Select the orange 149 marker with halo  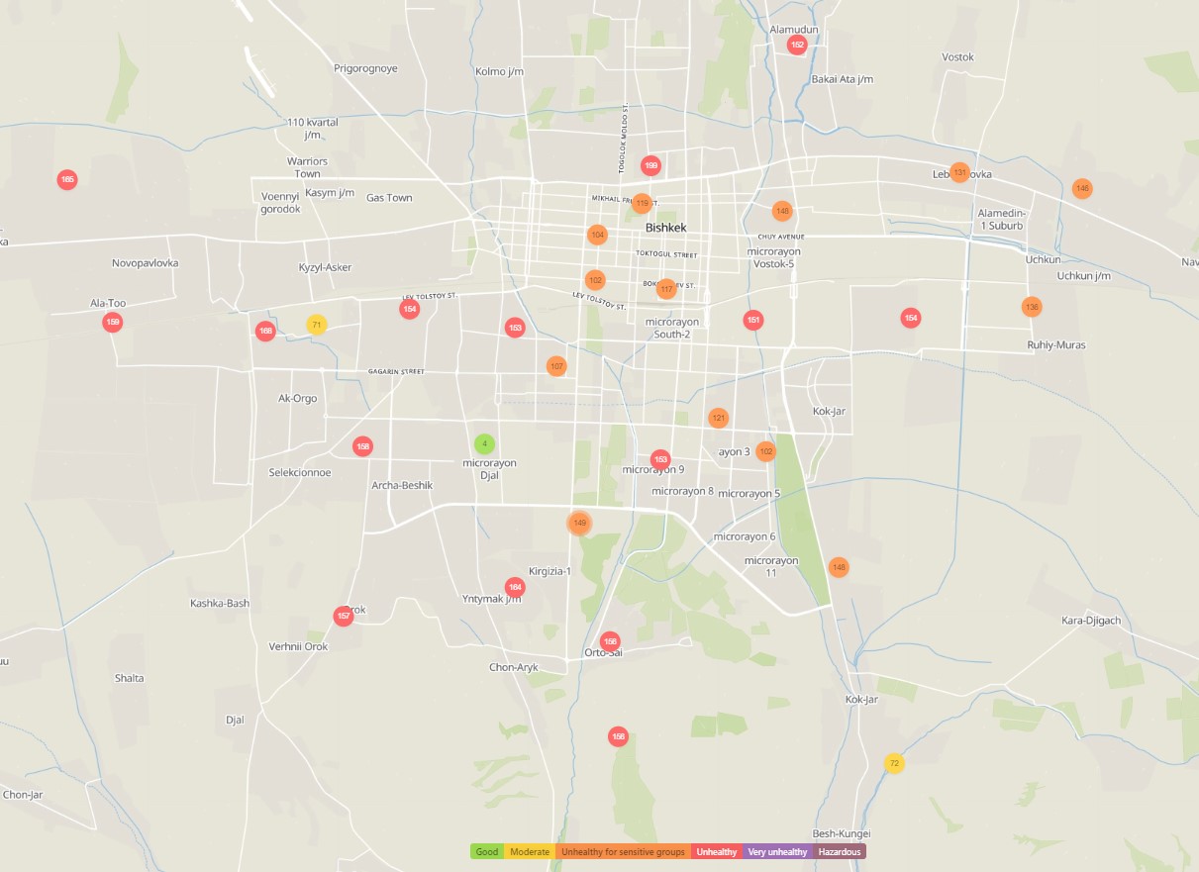coord(579,523)
